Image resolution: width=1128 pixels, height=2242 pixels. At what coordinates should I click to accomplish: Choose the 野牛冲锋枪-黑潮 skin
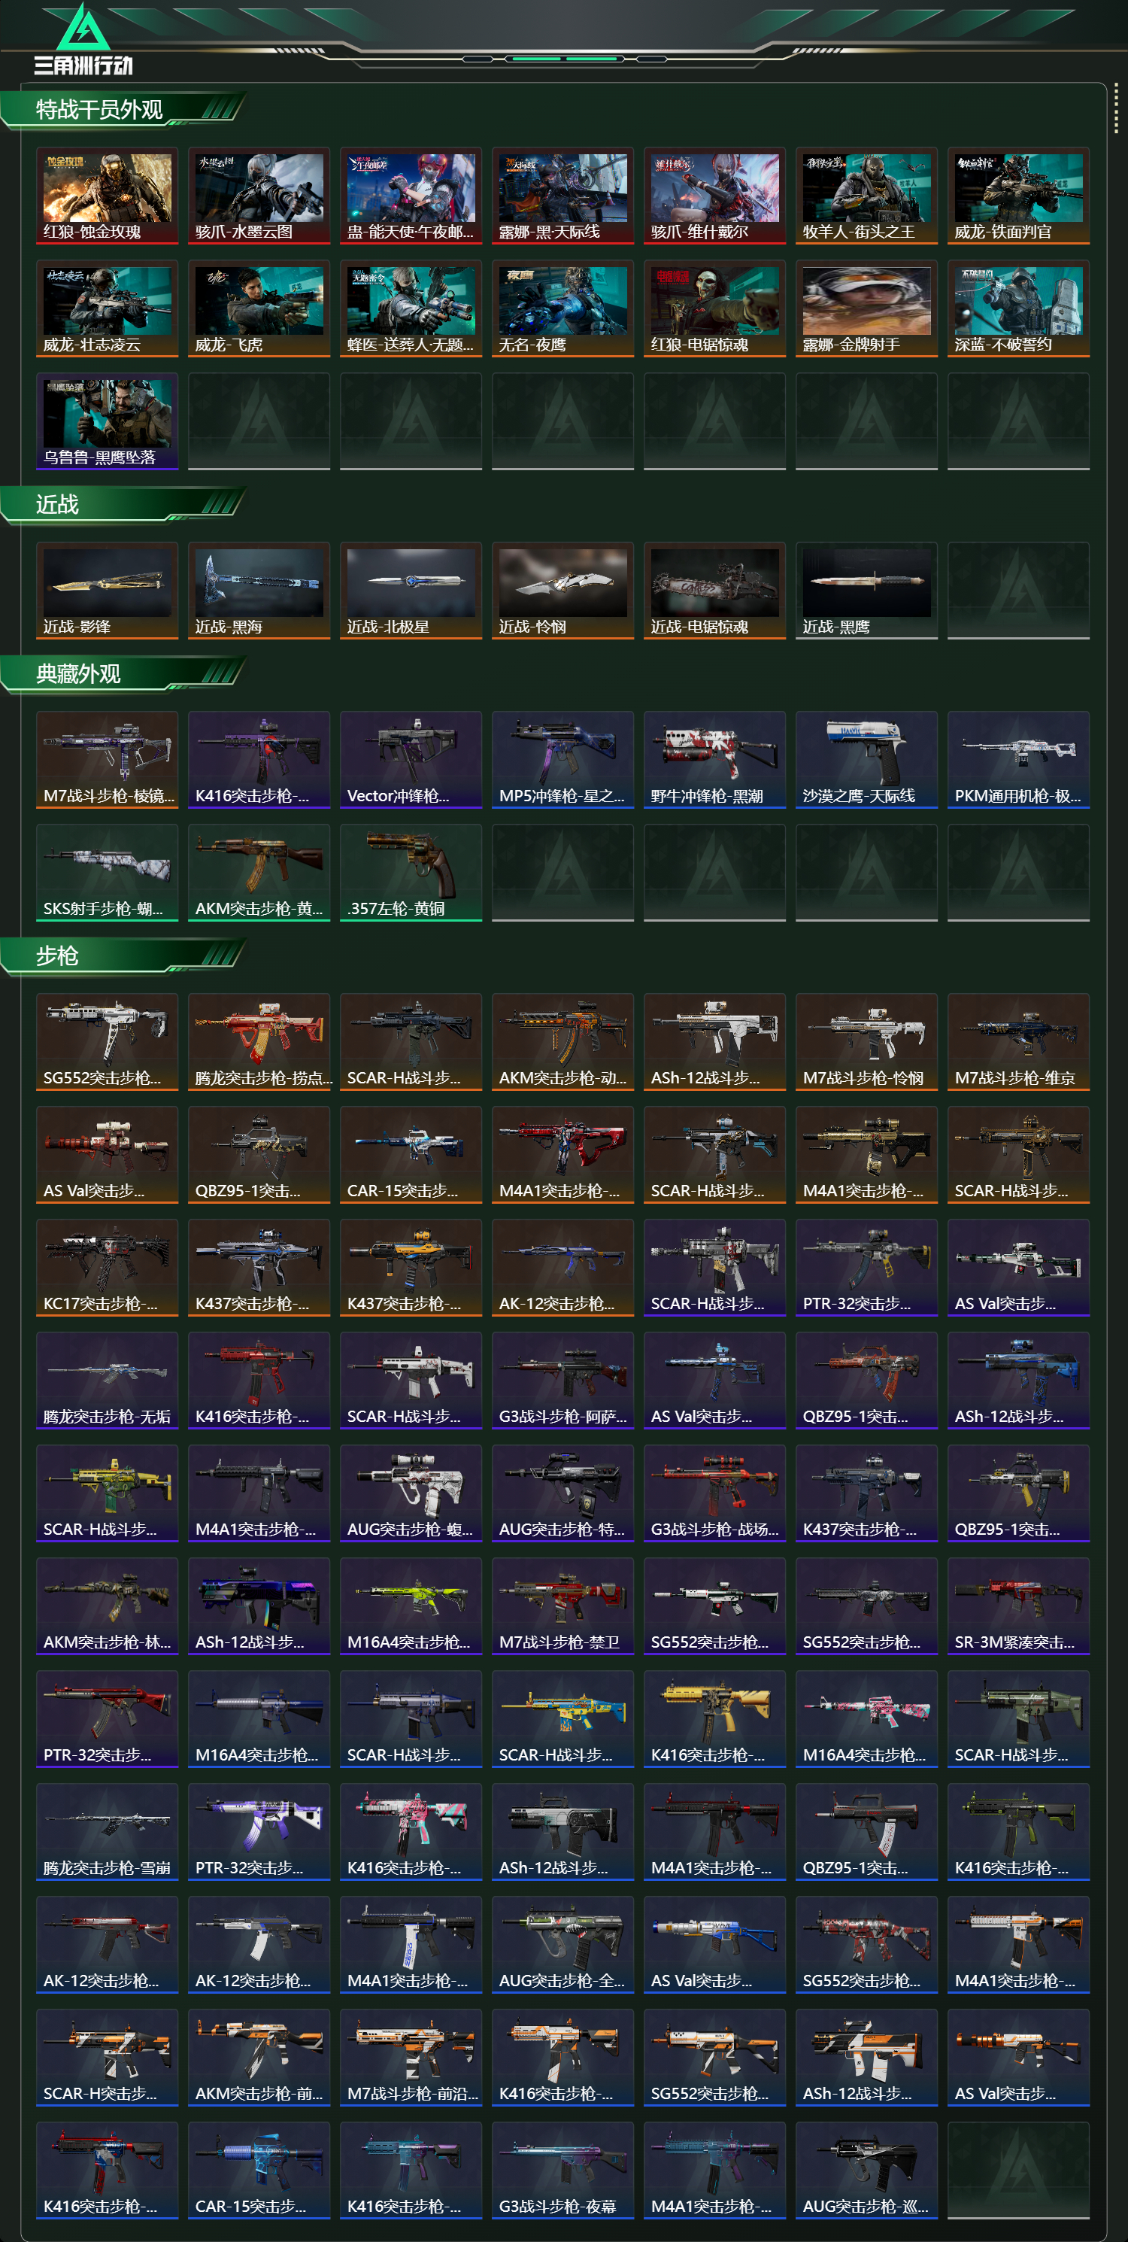click(x=715, y=760)
